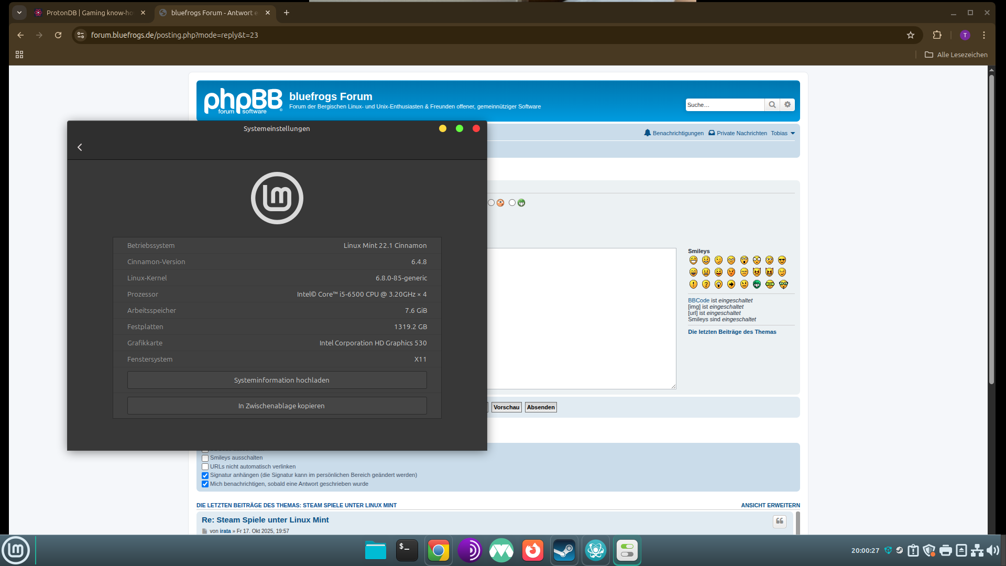Switch to the ProtonDB tab
The width and height of the screenshot is (1006, 566).
point(89,13)
